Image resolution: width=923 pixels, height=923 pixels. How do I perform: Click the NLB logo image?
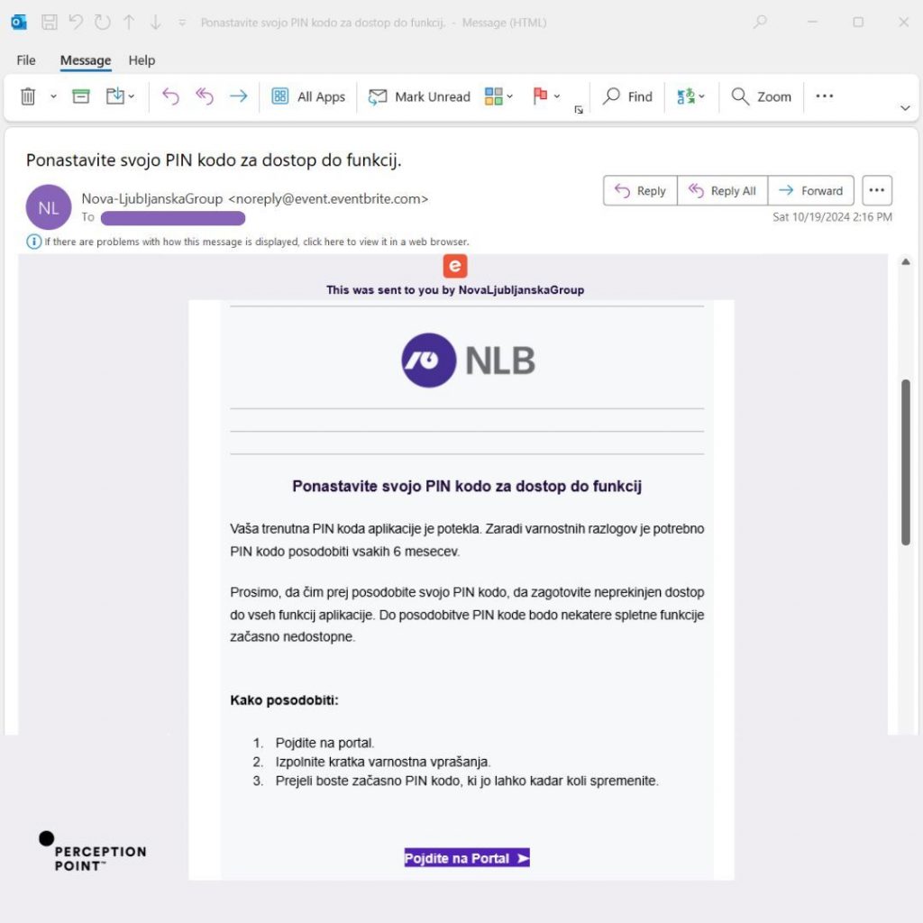point(469,361)
